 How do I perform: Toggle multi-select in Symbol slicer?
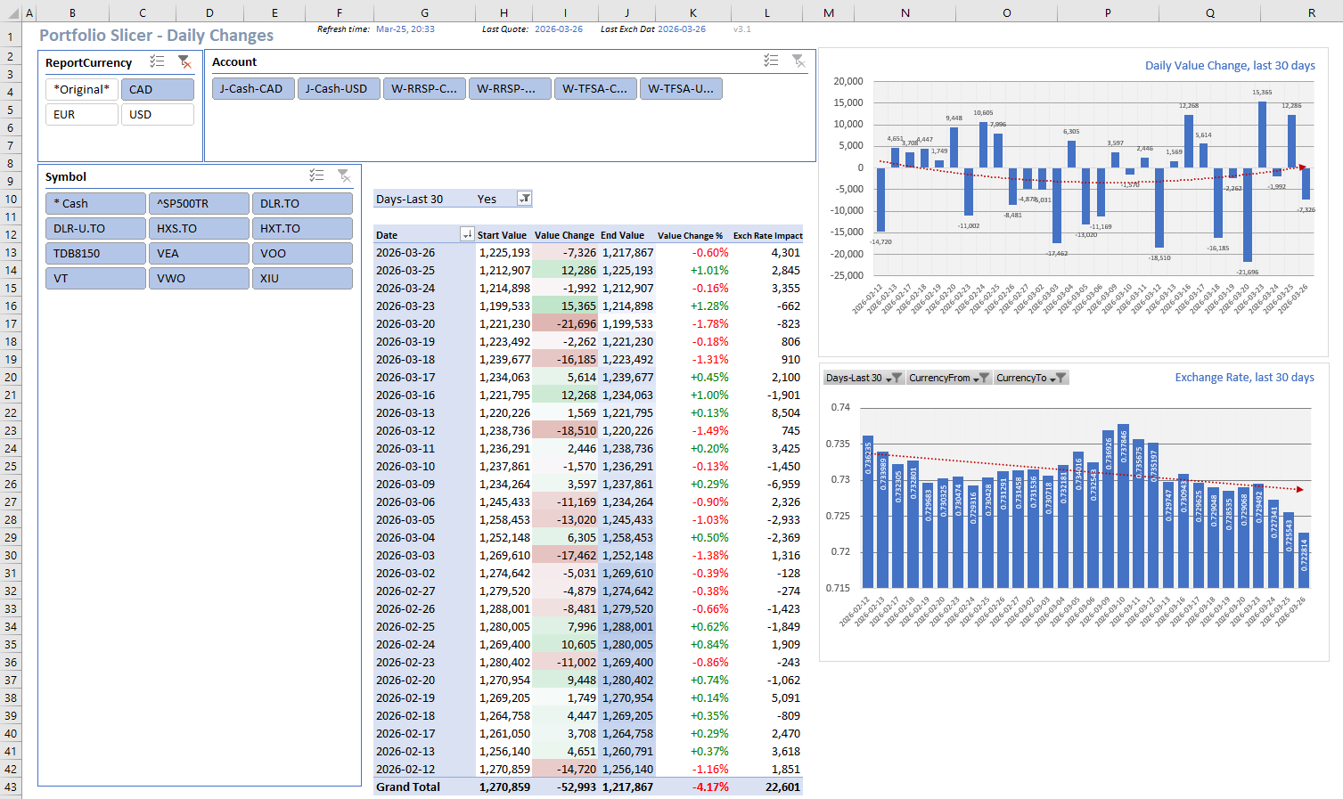coord(316,175)
